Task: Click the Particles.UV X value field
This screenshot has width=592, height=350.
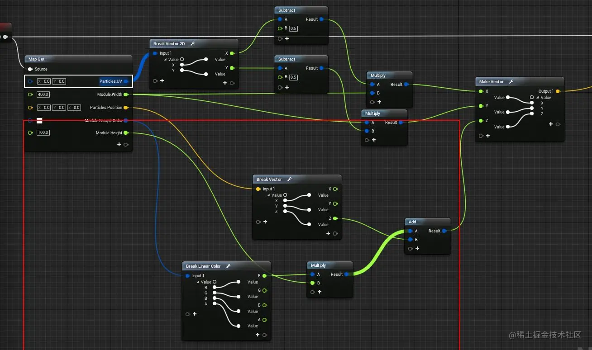Action: pos(44,81)
